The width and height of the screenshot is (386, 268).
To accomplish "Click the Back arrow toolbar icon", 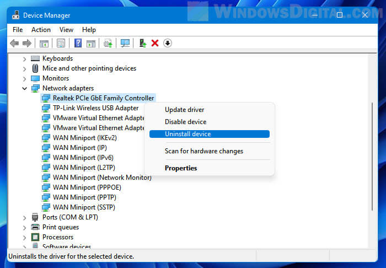I will pos(14,44).
